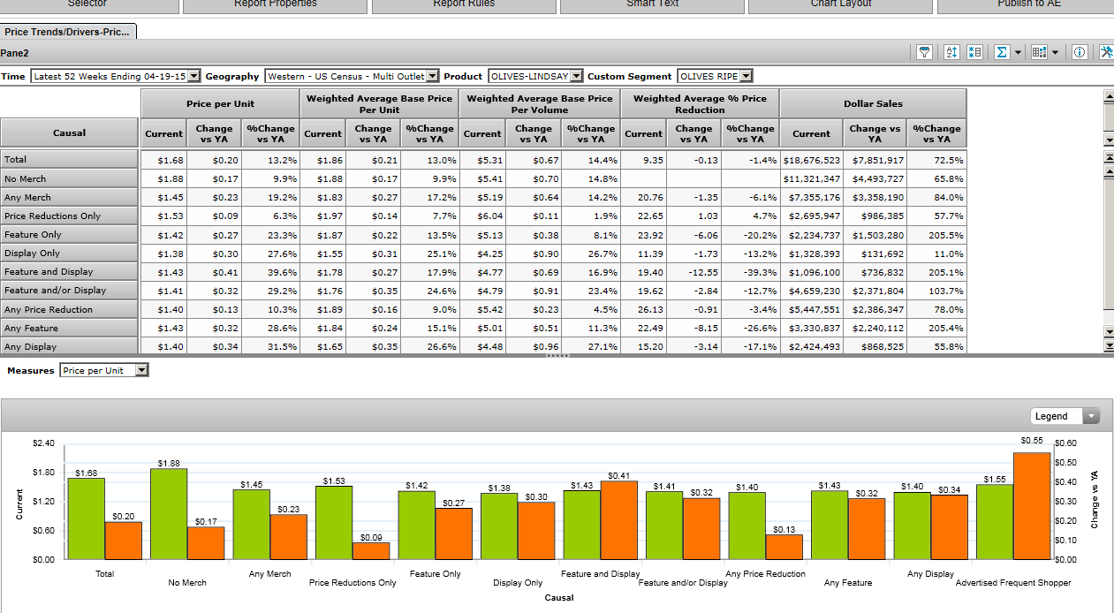
Task: Click the table grid view icon
Action: click(1039, 53)
